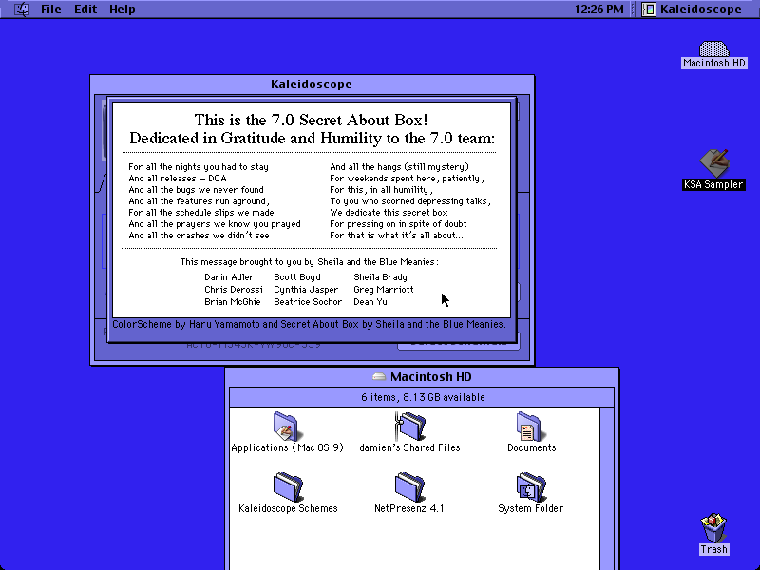Click the name Darin Adler
Viewport: 760px width, 570px height.
[229, 277]
